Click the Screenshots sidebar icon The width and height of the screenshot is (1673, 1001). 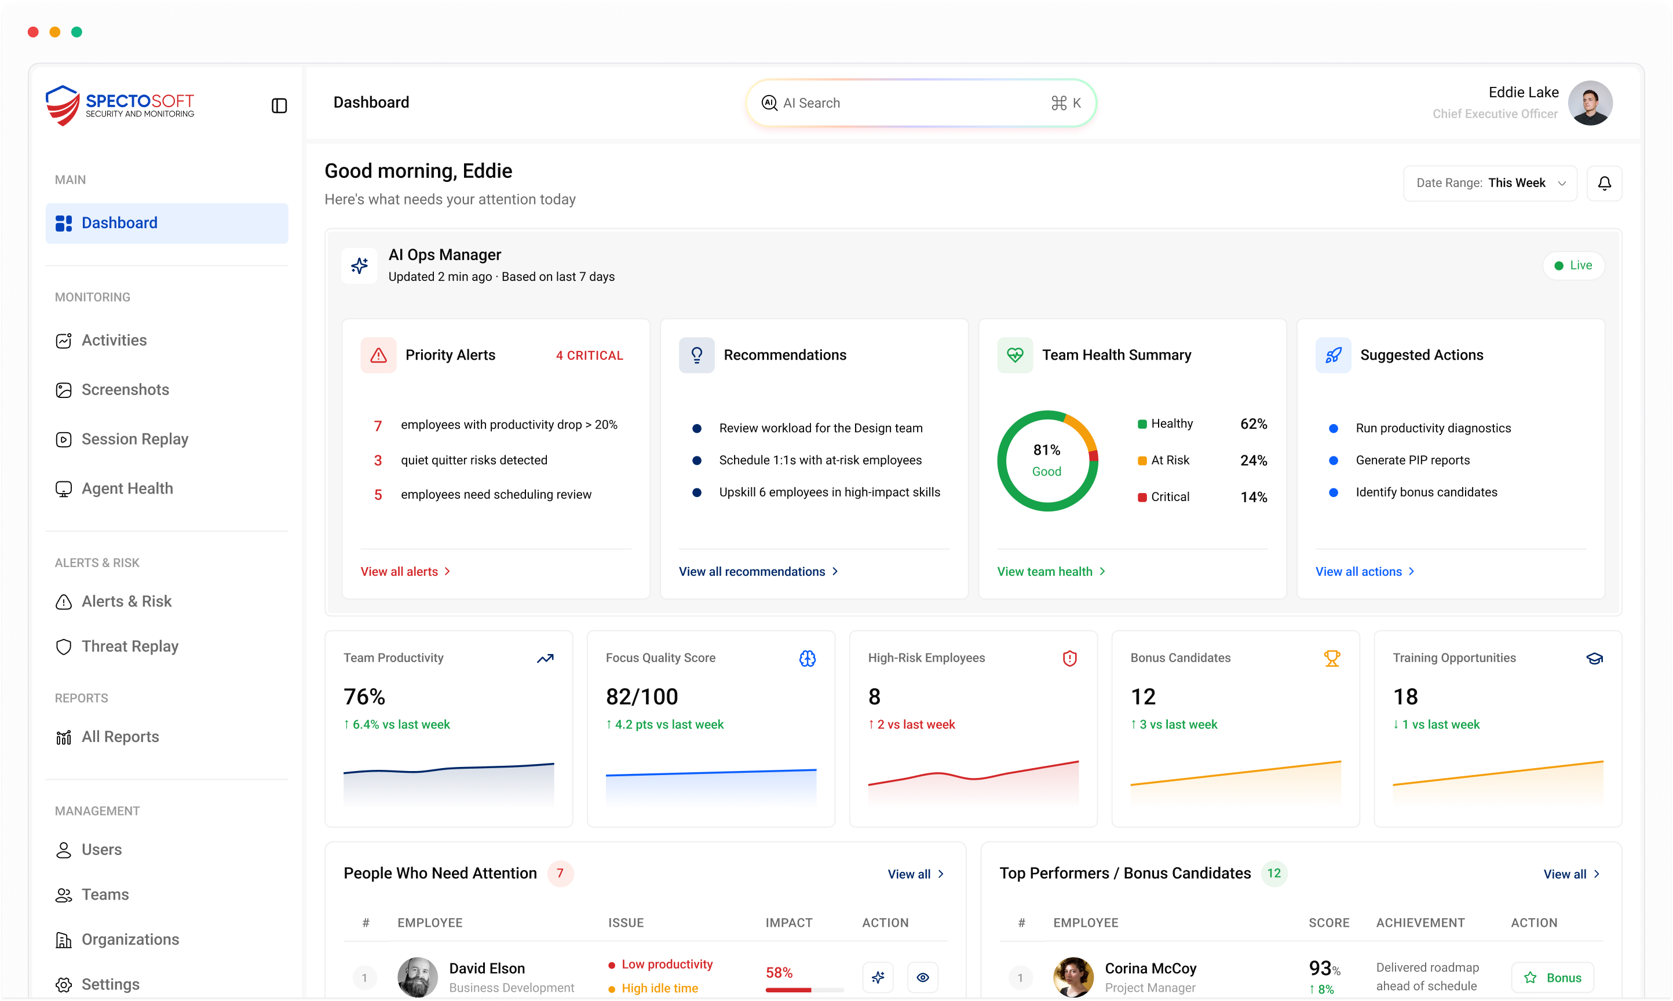click(63, 390)
